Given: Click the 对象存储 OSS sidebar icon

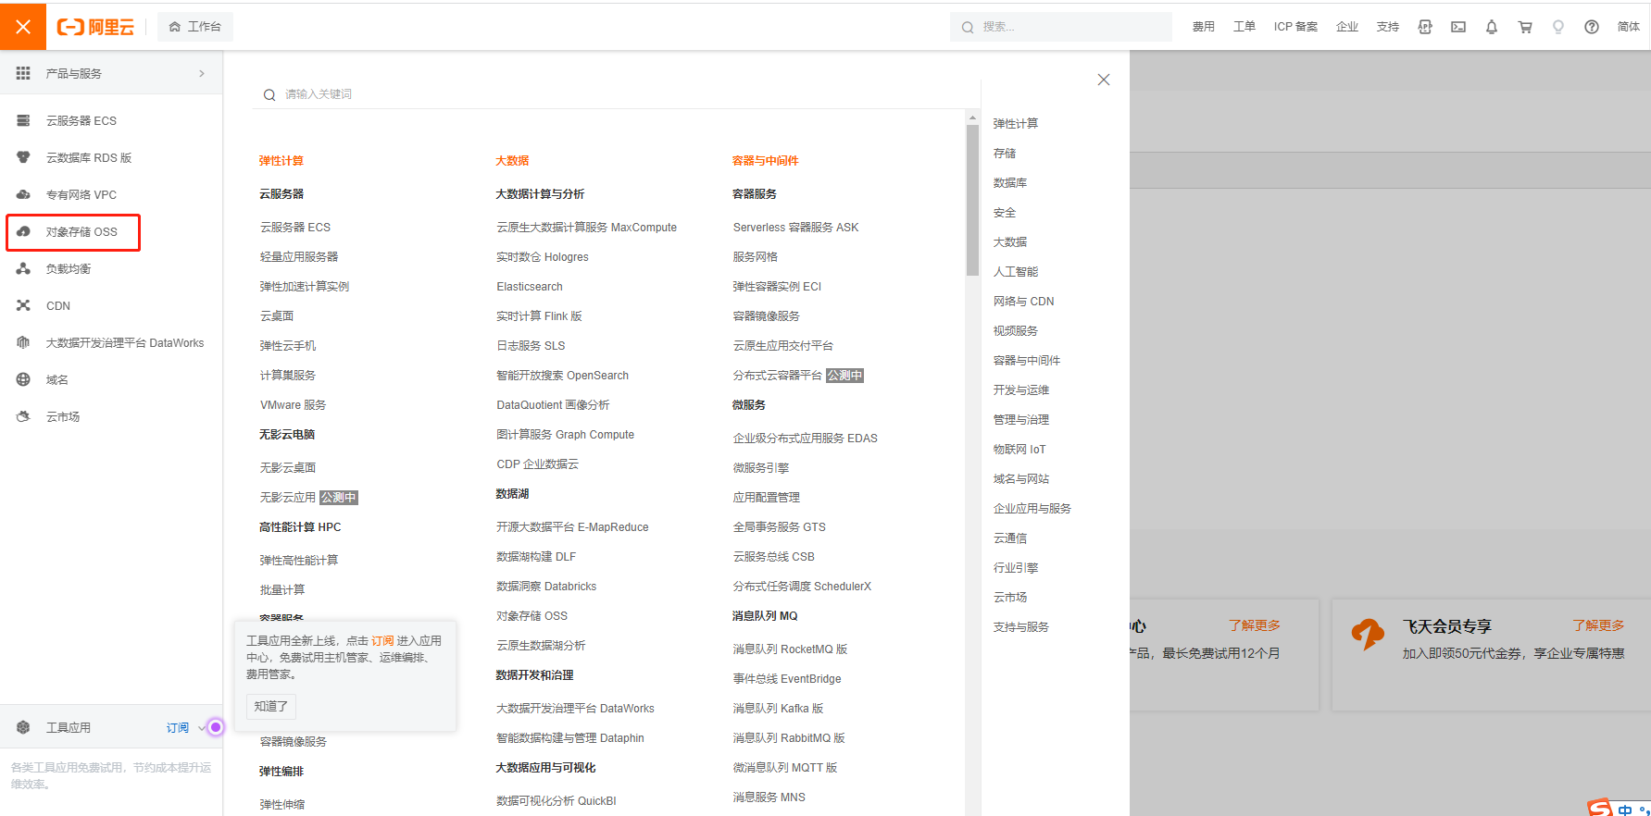Looking at the screenshot, I should pos(23,231).
